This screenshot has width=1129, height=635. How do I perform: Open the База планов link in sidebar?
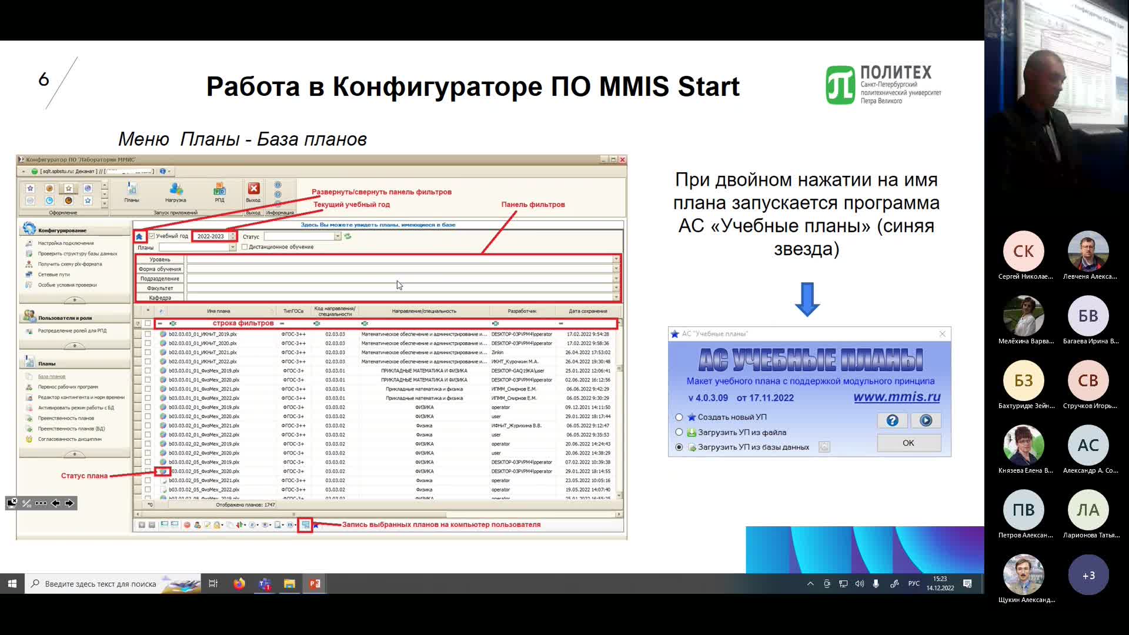click(52, 376)
